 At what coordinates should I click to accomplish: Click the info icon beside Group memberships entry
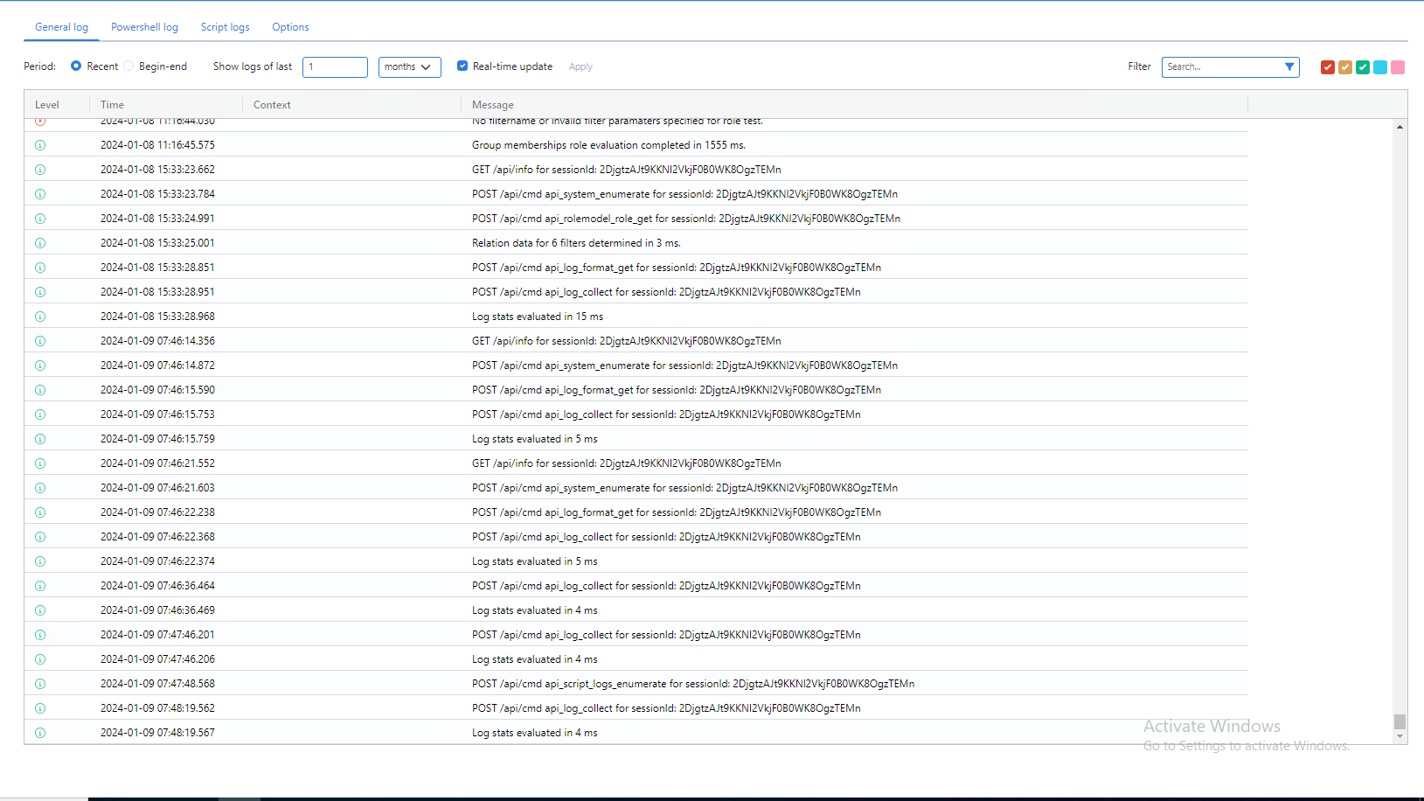pos(39,145)
